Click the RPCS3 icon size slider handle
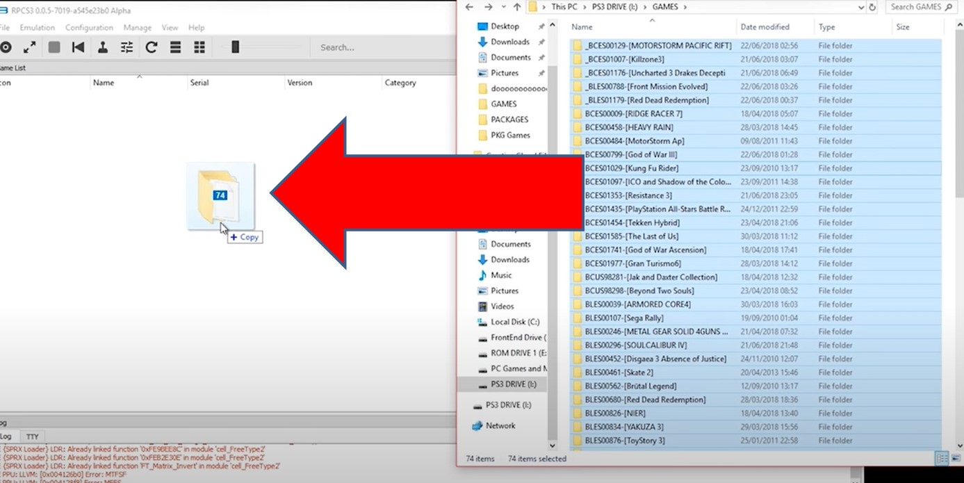 pyautogui.click(x=235, y=47)
